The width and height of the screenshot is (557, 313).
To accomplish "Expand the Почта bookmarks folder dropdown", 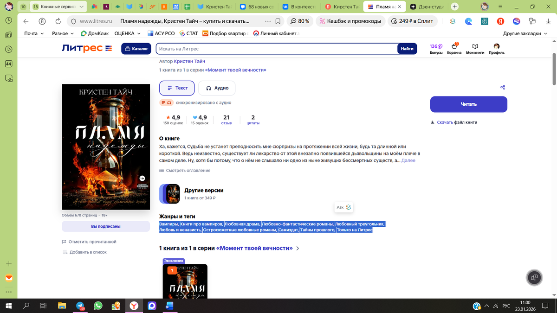I will [34, 33].
